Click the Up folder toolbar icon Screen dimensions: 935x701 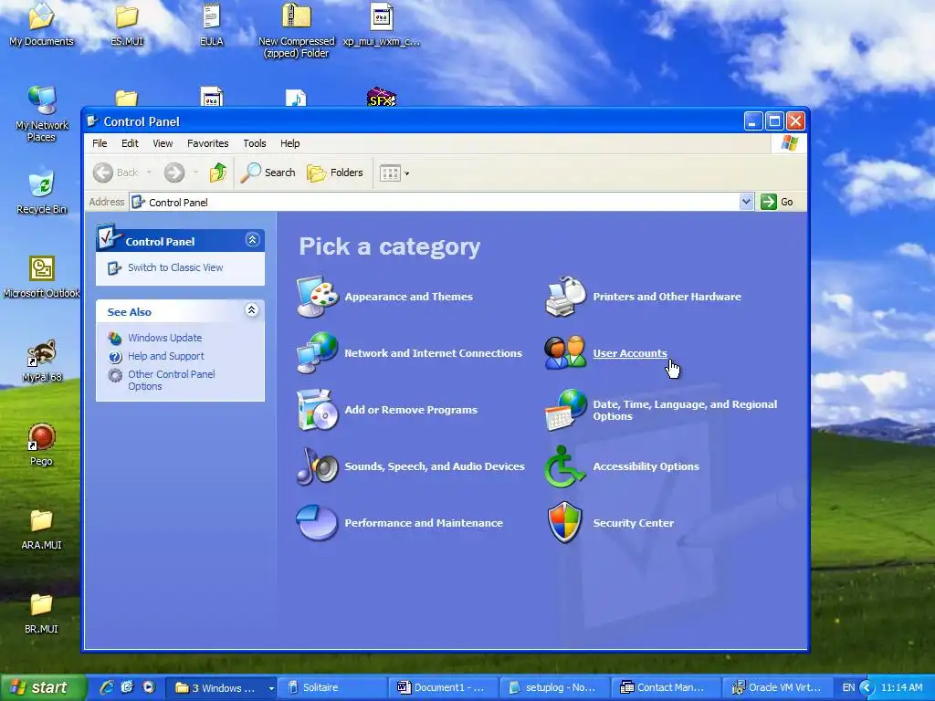217,173
